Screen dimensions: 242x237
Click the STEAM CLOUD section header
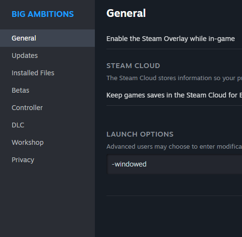point(133,66)
